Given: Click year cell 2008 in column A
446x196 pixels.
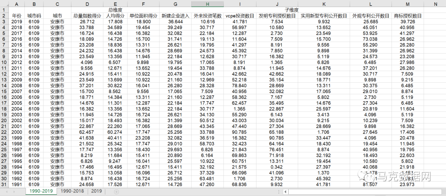Looking at the screenshot, I should click(17, 85).
